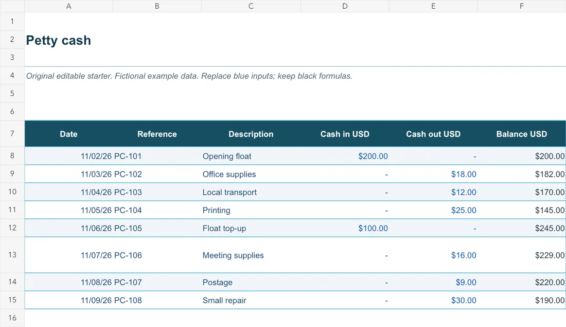Select the $30.00 cash out cell

click(433, 300)
